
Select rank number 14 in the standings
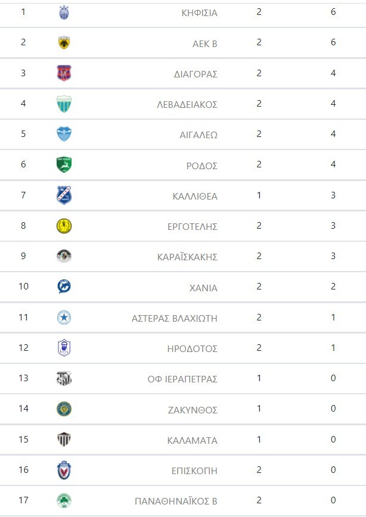pyautogui.click(x=23, y=409)
